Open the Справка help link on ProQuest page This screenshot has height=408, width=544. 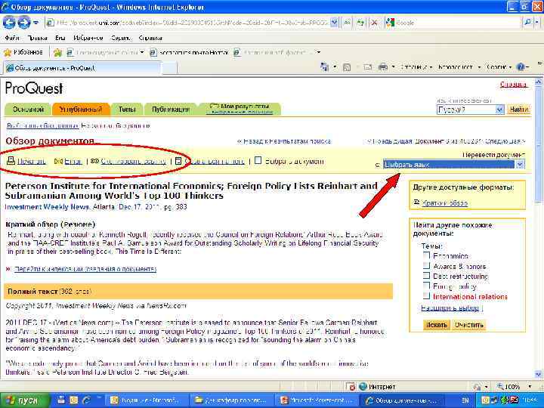(x=513, y=85)
